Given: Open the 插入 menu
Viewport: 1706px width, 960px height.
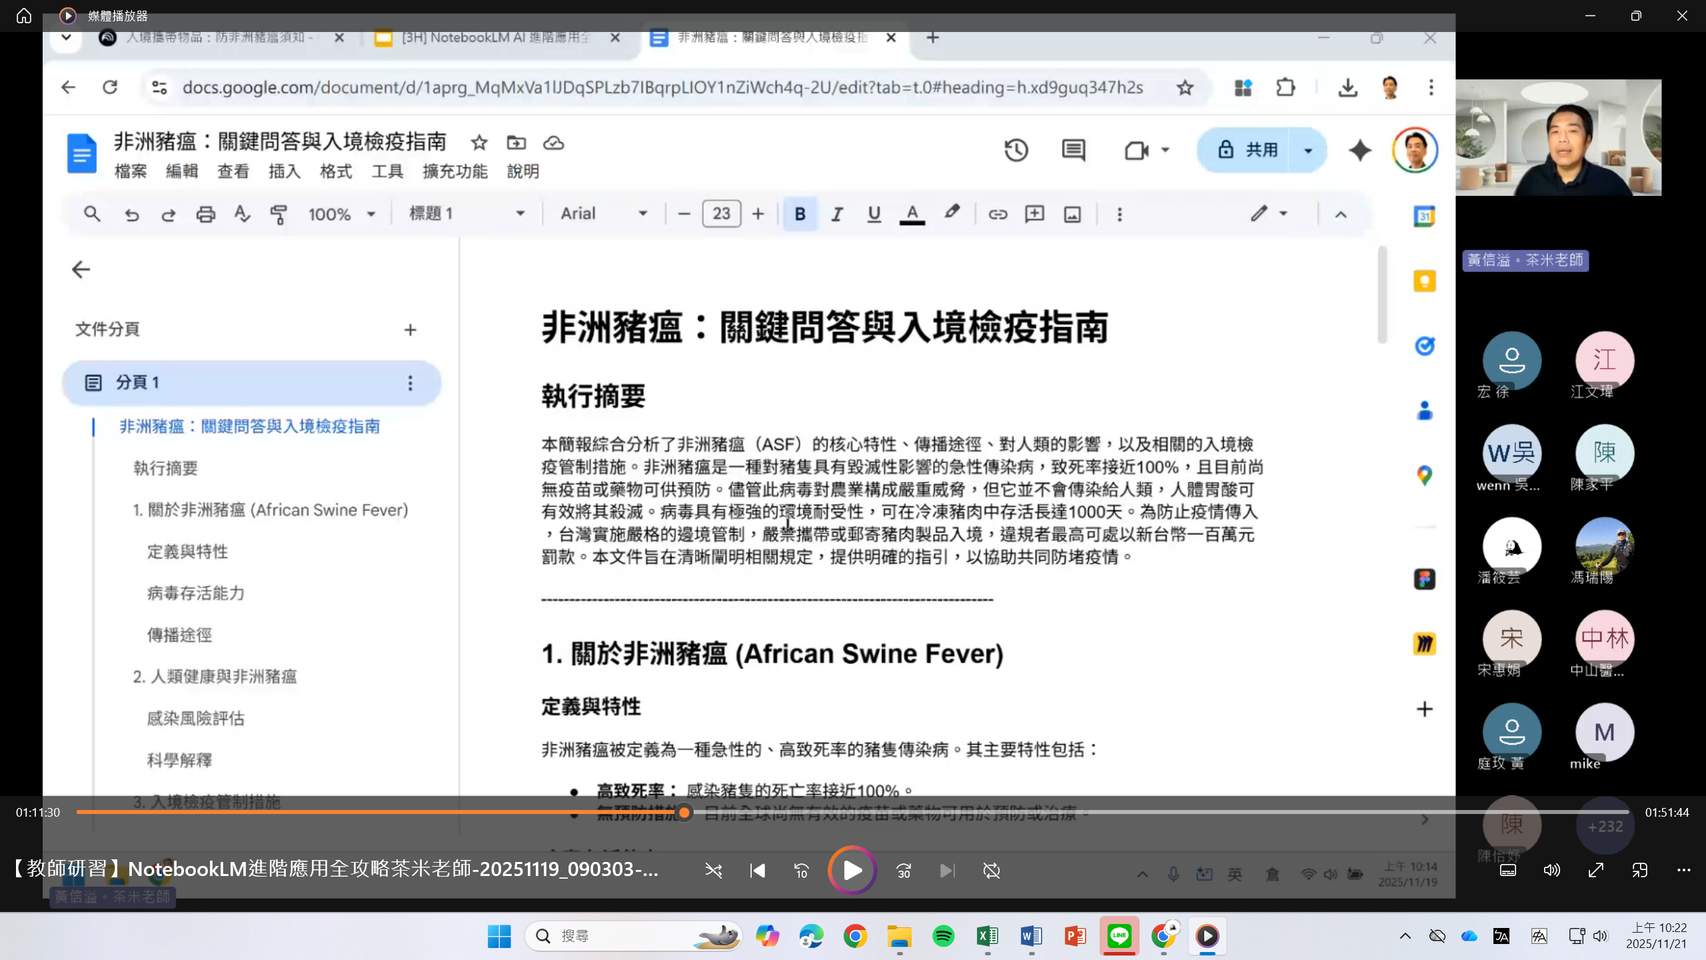Looking at the screenshot, I should pyautogui.click(x=284, y=171).
